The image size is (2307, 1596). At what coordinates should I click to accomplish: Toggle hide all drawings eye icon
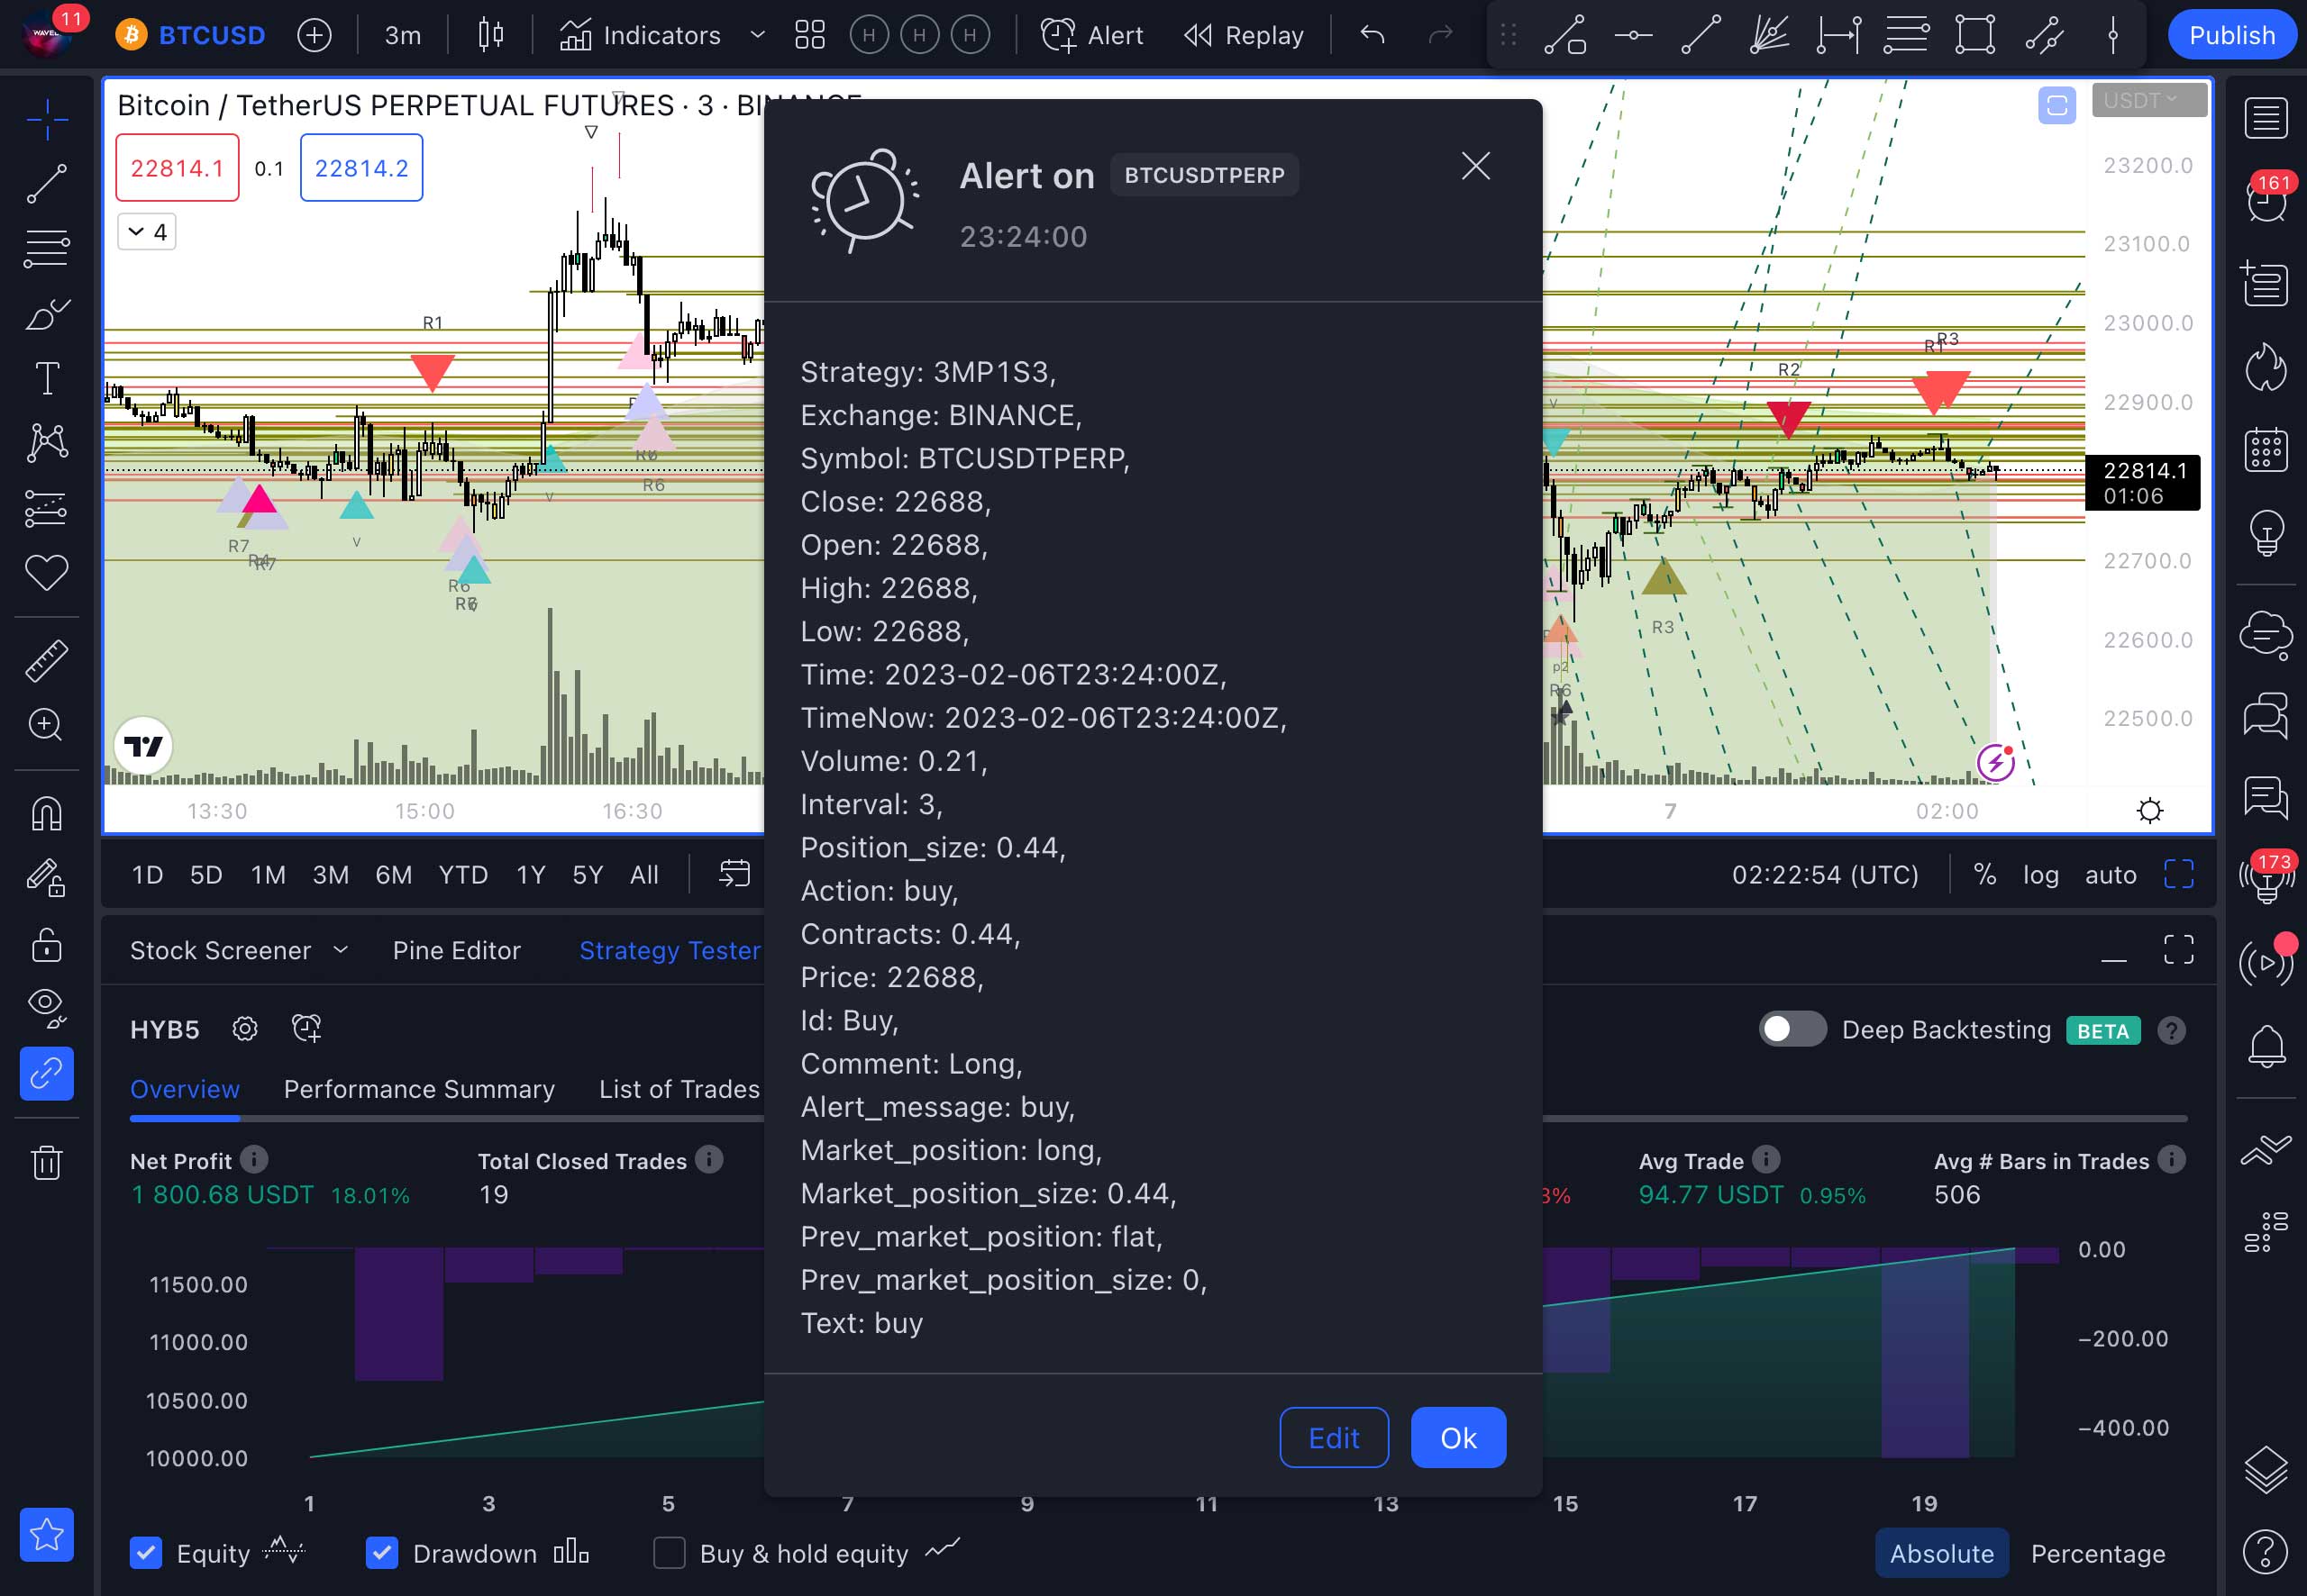[x=47, y=1008]
